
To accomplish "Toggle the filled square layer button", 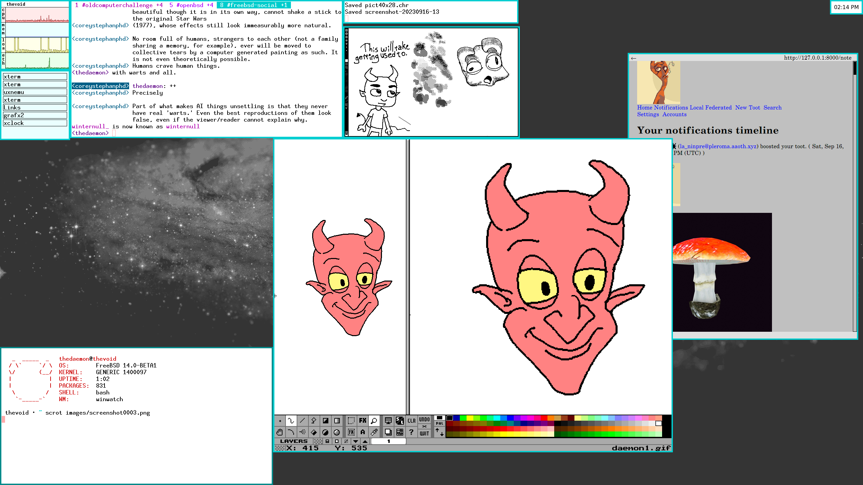I will click(x=327, y=441).
